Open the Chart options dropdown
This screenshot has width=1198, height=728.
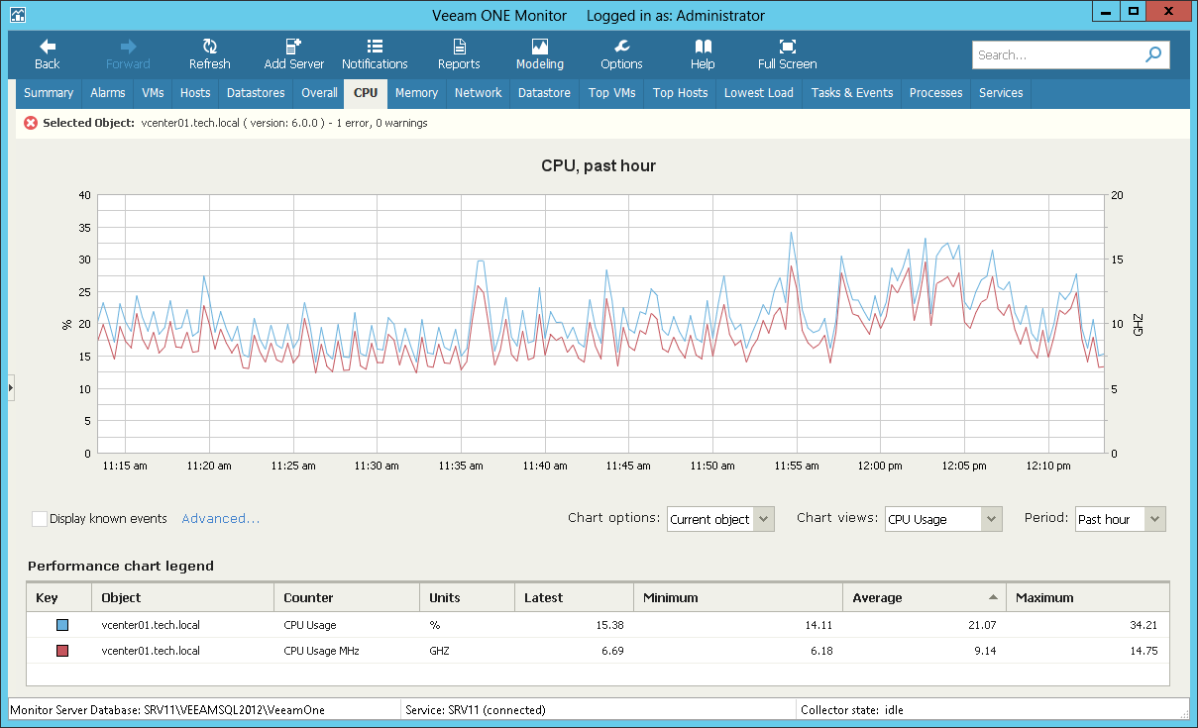pos(720,519)
